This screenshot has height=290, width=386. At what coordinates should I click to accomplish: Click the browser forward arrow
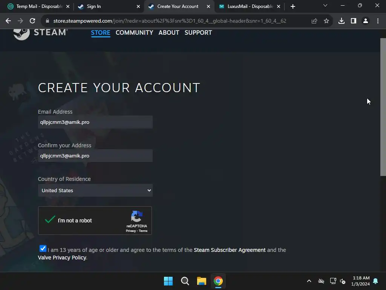pyautogui.click(x=20, y=21)
